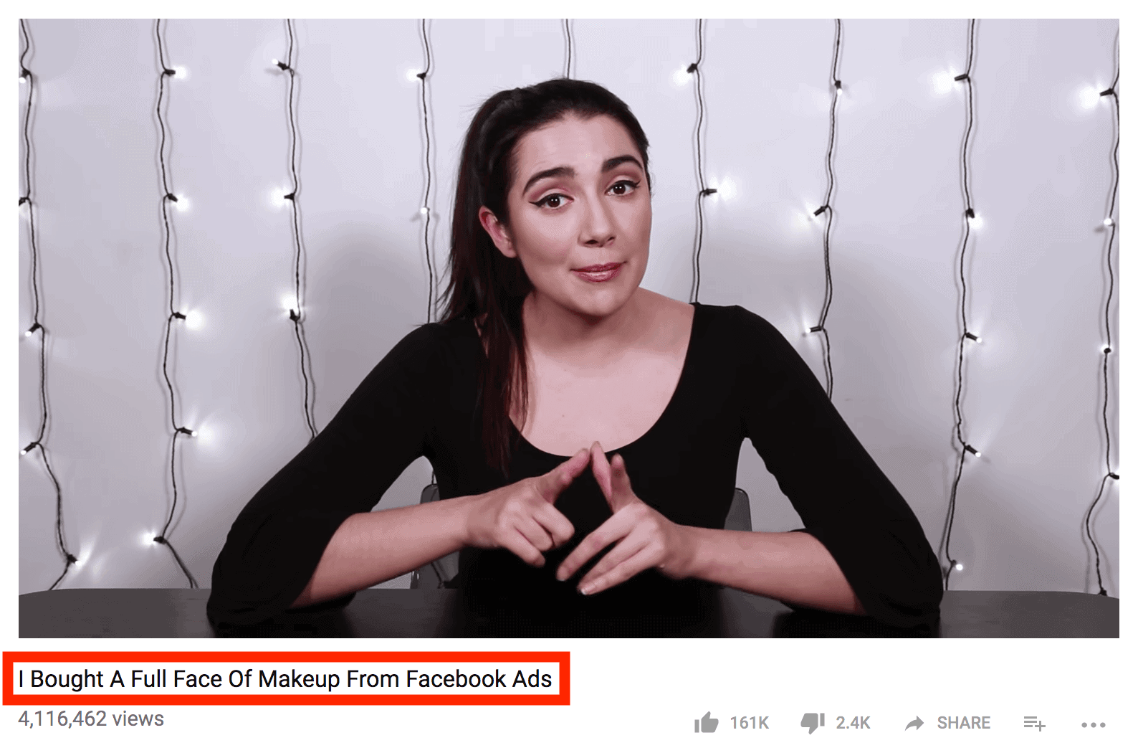Screen dimensions: 1138x753
Task: Click the SHARE text label
Action: pos(963,723)
